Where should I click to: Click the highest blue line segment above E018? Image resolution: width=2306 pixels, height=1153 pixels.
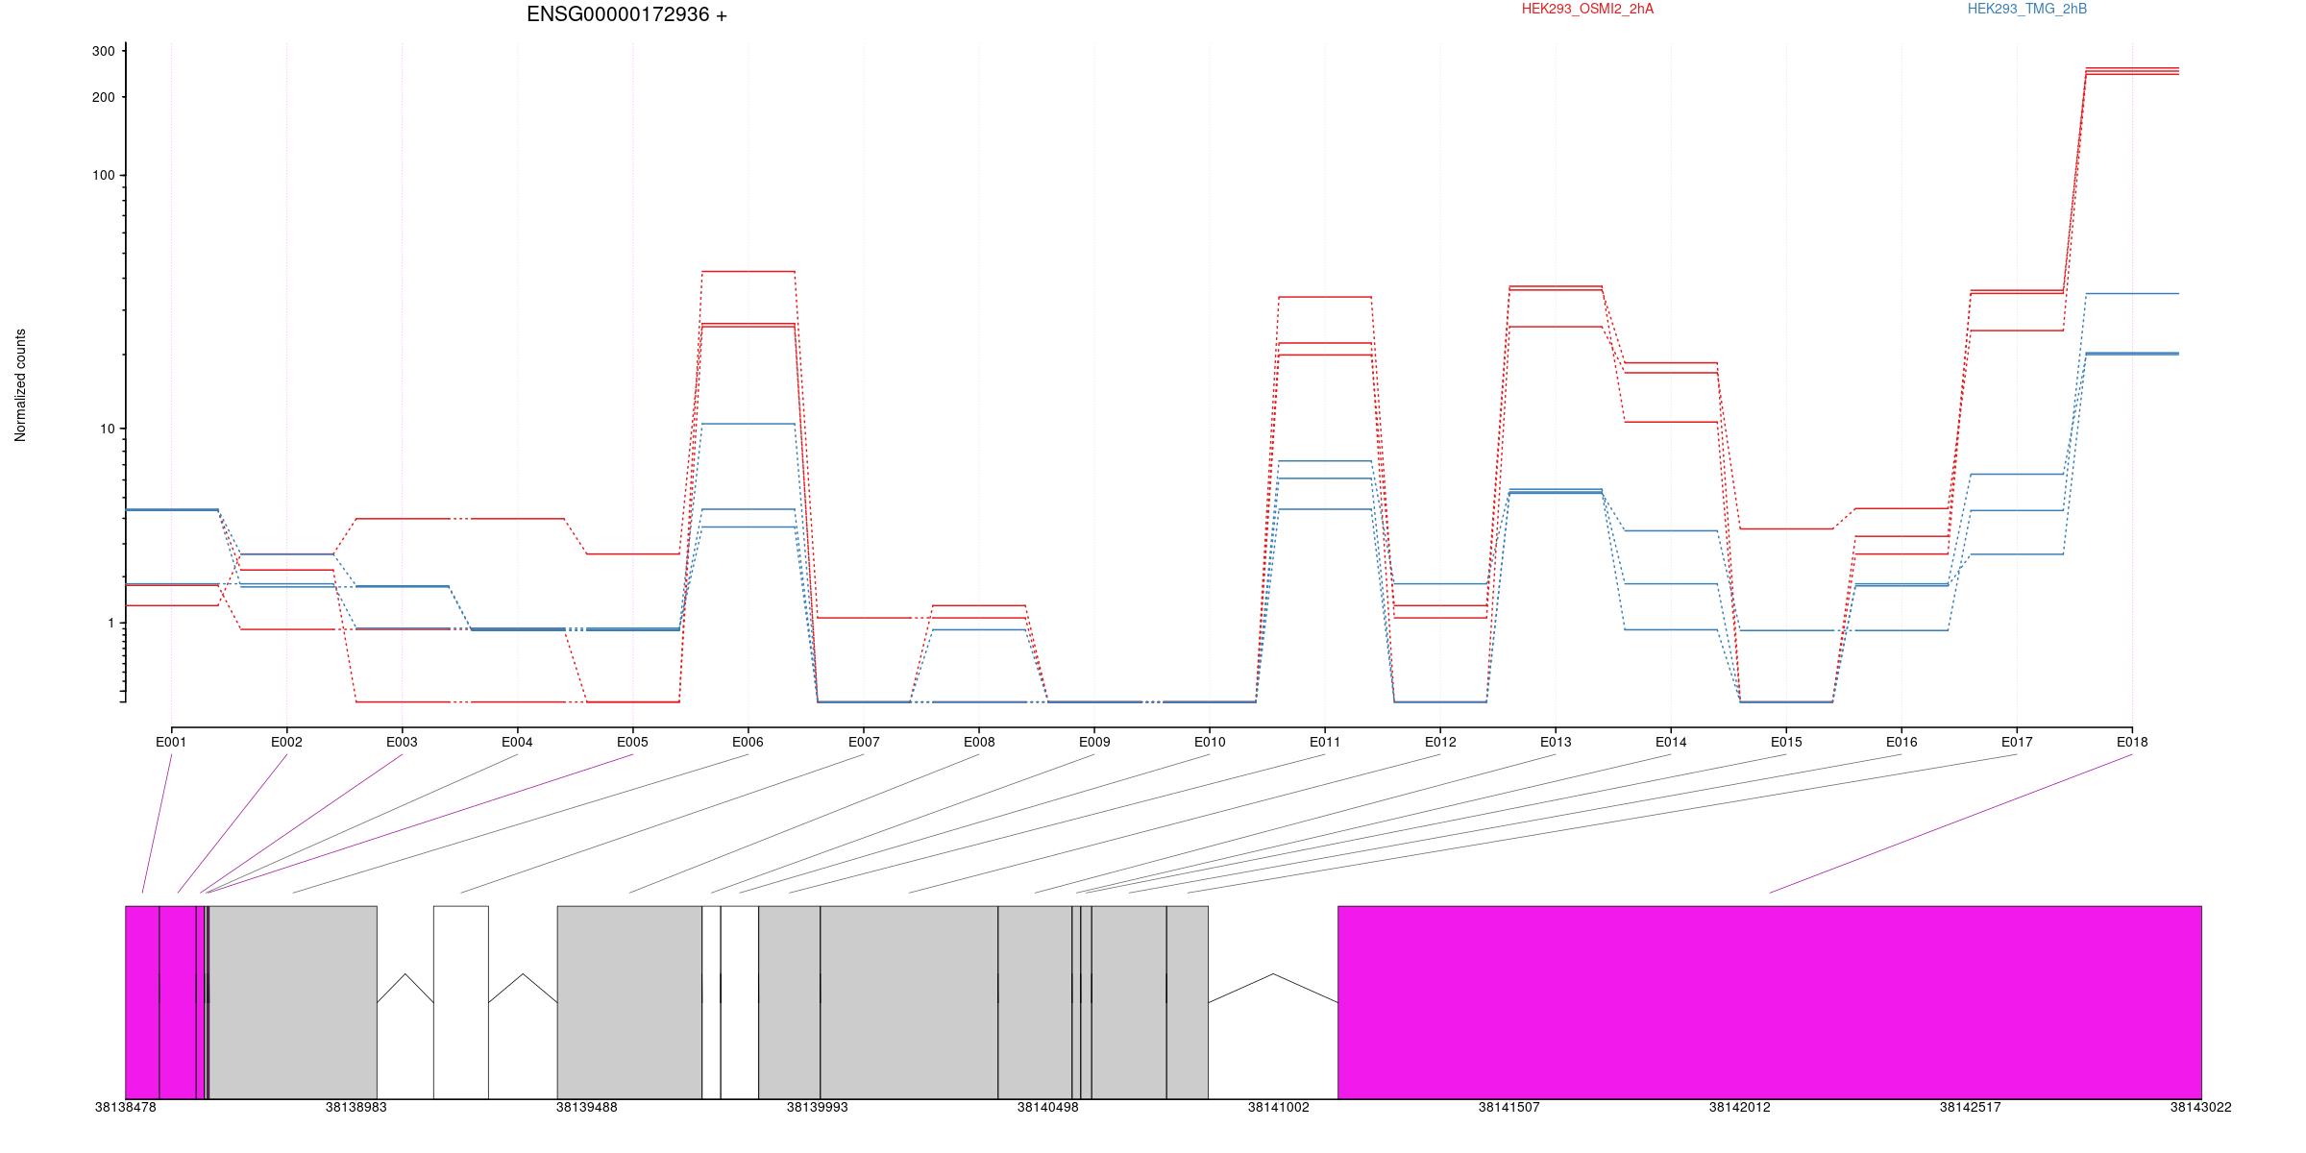coord(2132,293)
